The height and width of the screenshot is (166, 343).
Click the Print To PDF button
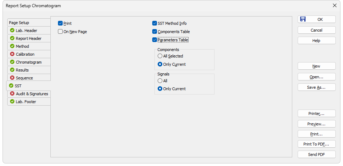click(x=316, y=144)
